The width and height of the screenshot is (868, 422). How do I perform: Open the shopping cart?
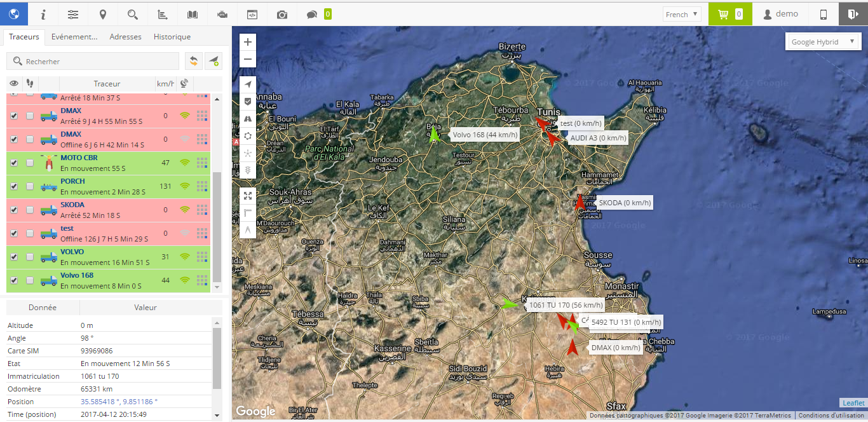[x=729, y=14]
